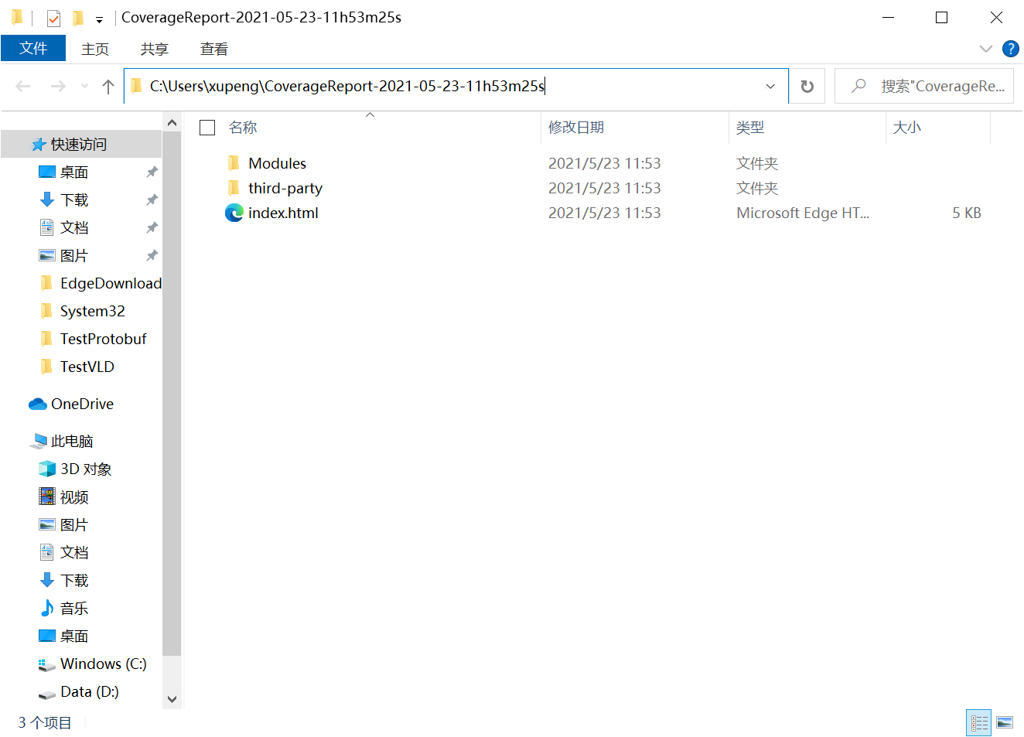
Task: Select all items using the header checkbox
Action: pos(207,128)
